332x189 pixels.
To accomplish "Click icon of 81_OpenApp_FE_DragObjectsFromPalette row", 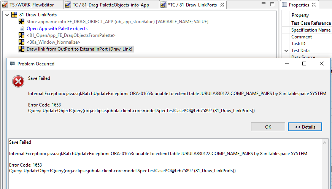I will click(x=21, y=35).
